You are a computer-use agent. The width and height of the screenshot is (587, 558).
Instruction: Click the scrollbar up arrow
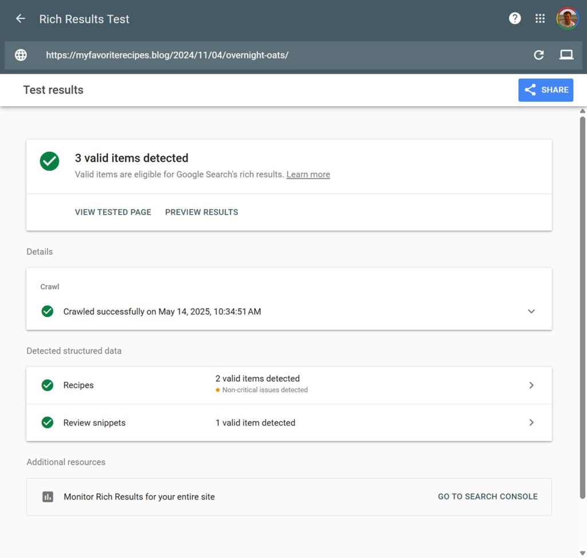coord(582,111)
